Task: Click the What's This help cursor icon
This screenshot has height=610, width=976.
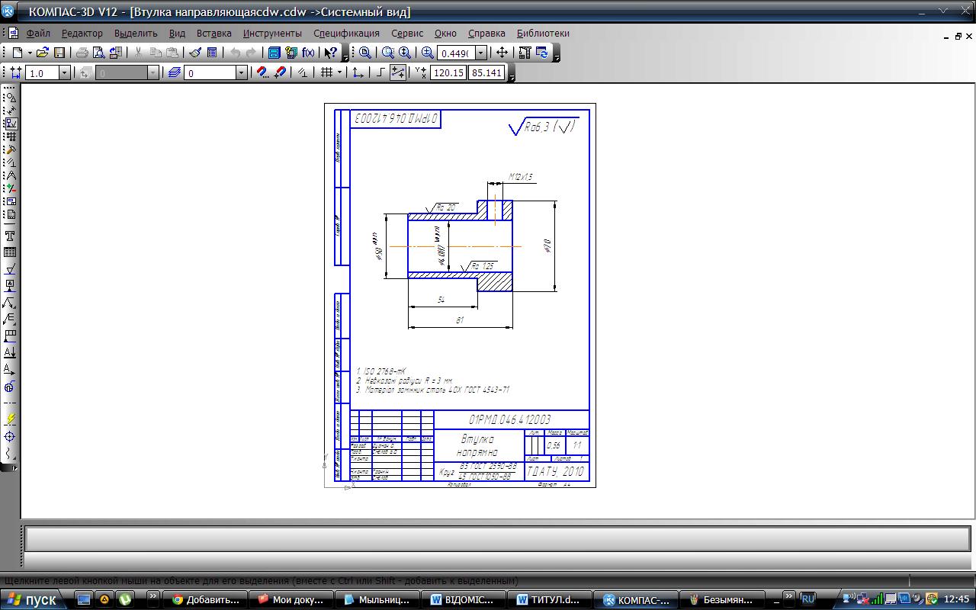Action: (x=330, y=53)
